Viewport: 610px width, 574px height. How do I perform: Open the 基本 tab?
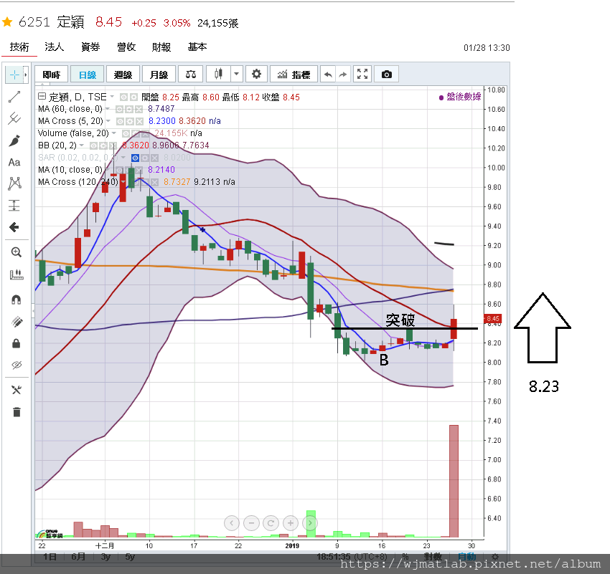click(197, 47)
